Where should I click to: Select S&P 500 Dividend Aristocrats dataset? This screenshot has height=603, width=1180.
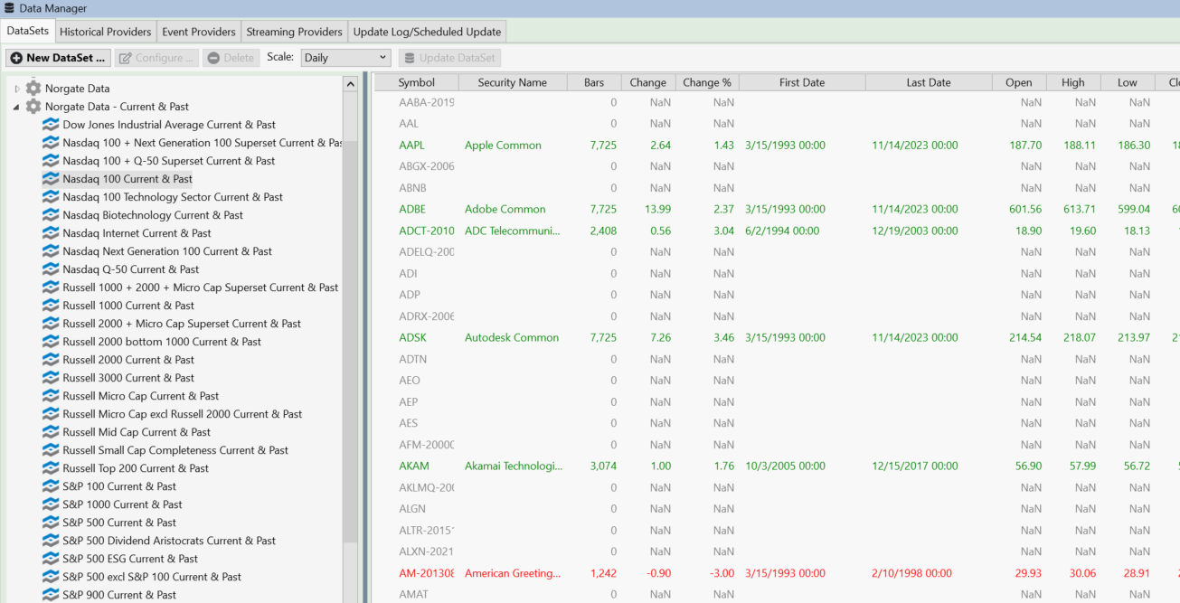coord(169,541)
